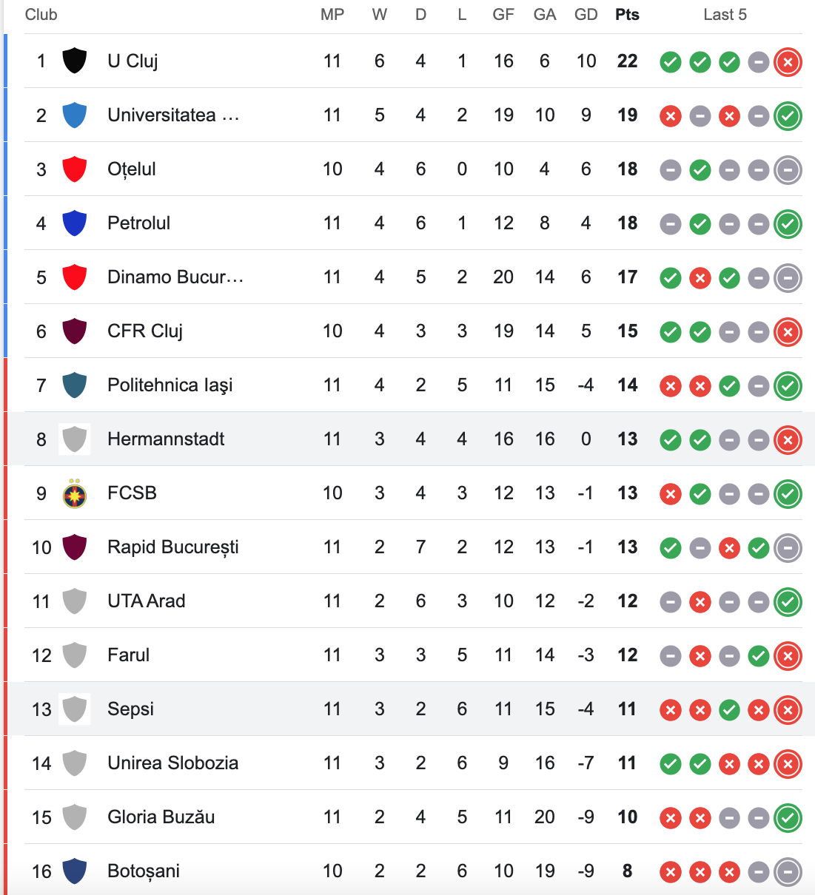Click the Last 5 column header

pos(725,15)
